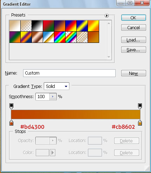Click the Name field containing Custom
This screenshot has height=173, width=151.
tap(69, 73)
